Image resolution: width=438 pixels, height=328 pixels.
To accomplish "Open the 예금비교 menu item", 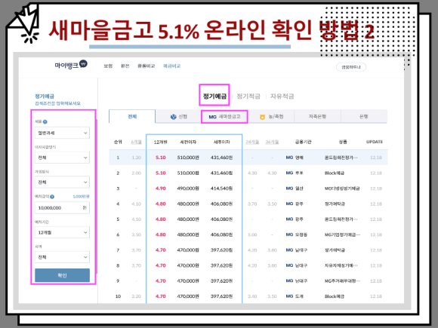I will [171, 66].
